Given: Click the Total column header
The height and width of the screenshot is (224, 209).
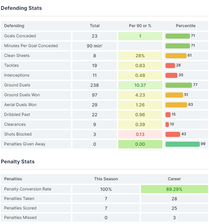Looking at the screenshot, I should pyautogui.click(x=94, y=26).
